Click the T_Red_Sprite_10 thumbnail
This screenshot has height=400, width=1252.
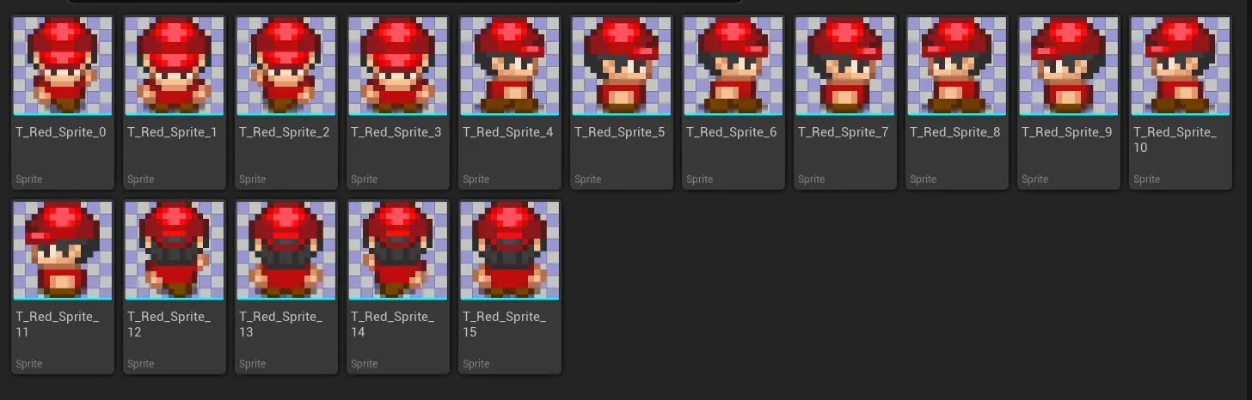pyautogui.click(x=1181, y=65)
